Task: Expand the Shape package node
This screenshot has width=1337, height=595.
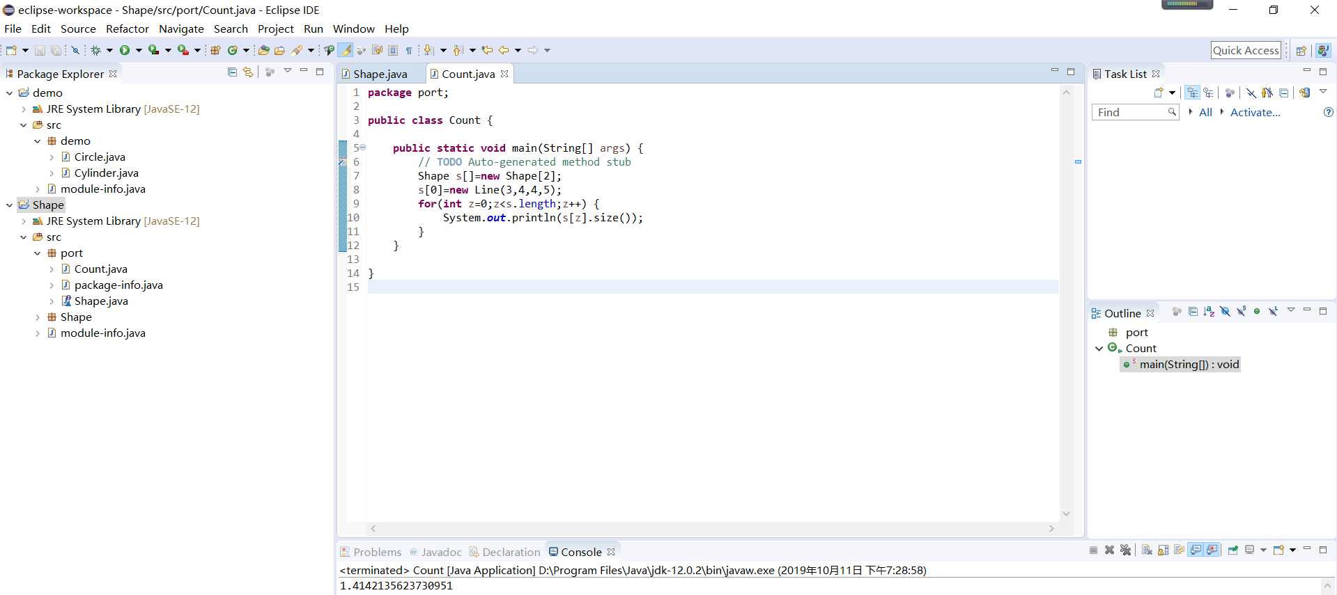Action: coord(37,317)
